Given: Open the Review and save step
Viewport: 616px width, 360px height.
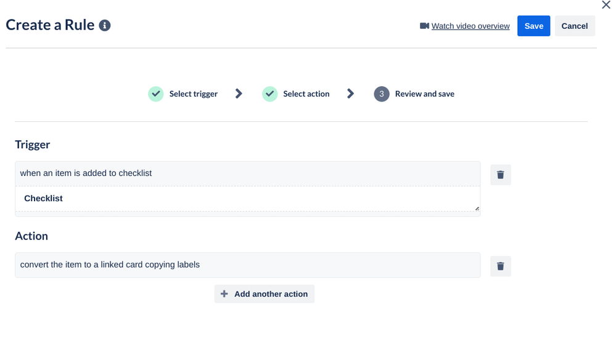Looking at the screenshot, I should pyautogui.click(x=424, y=94).
